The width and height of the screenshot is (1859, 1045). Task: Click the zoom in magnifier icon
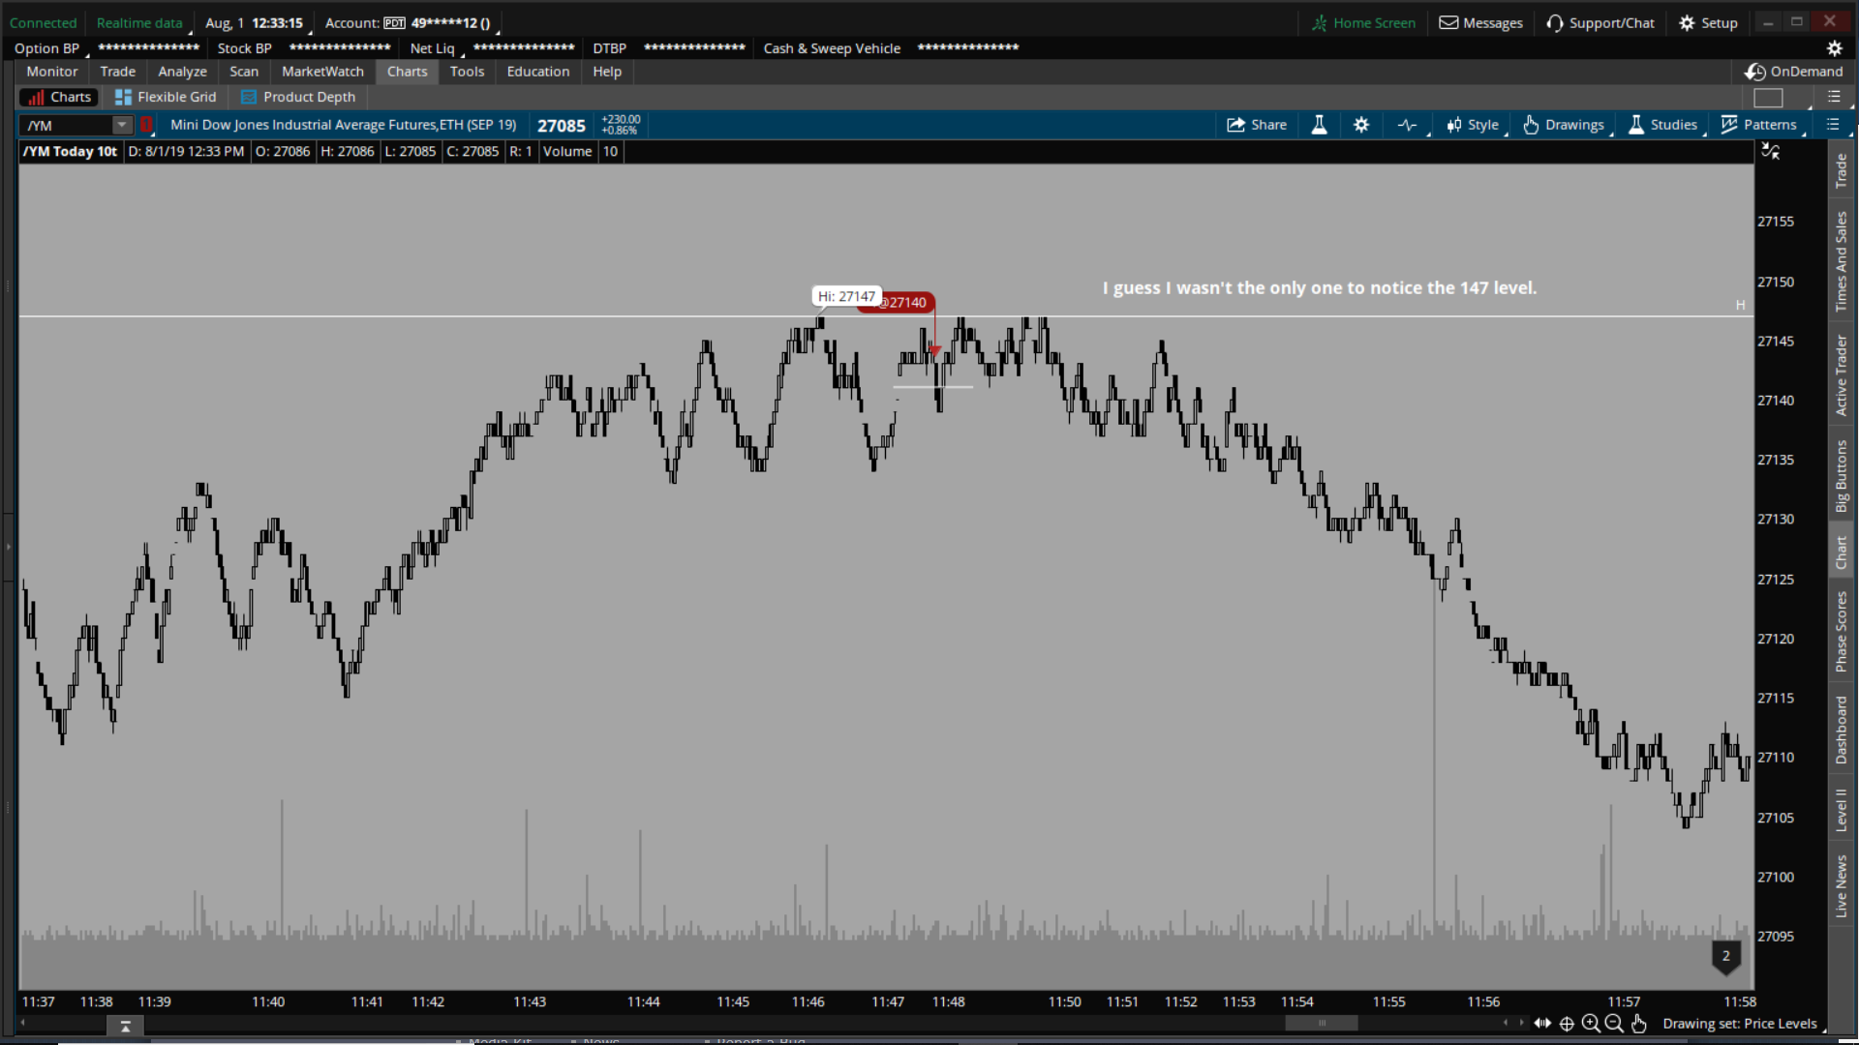(1591, 1024)
